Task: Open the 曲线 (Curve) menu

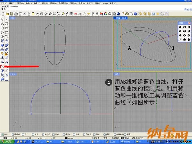Action: coord(29,3)
